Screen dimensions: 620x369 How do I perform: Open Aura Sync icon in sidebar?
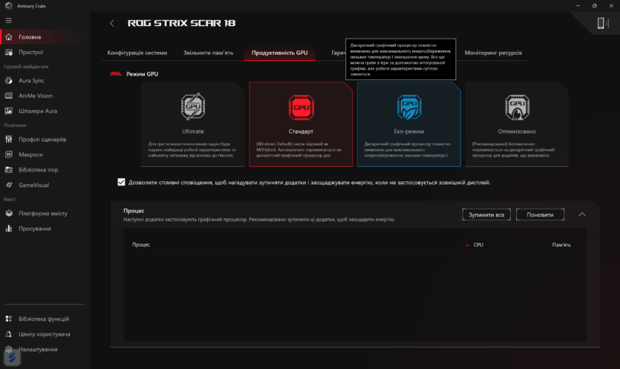tap(9, 80)
